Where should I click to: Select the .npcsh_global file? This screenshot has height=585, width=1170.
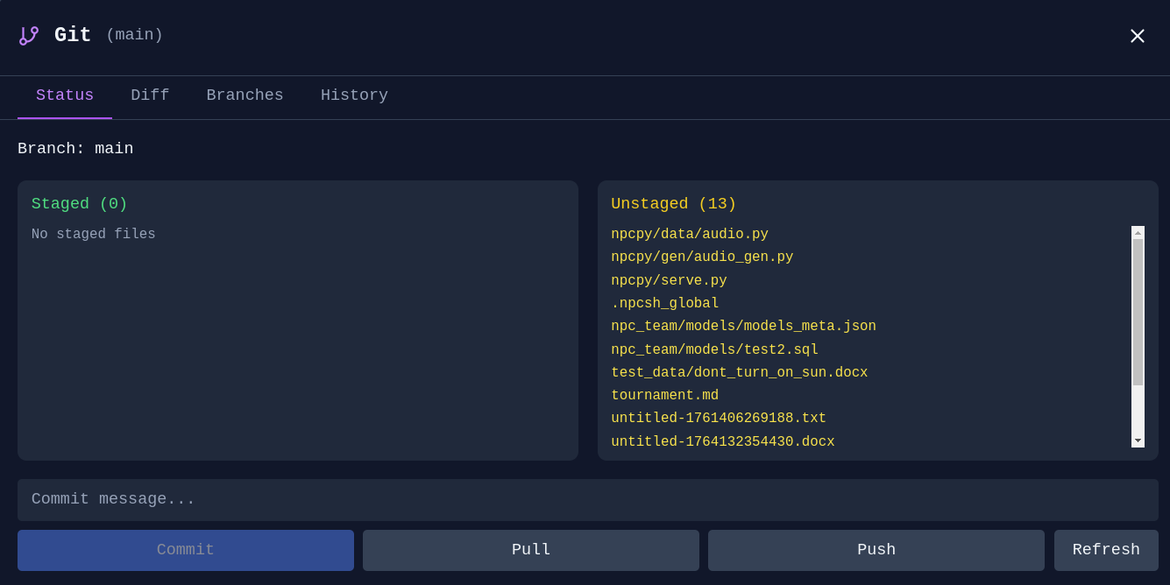(x=664, y=302)
